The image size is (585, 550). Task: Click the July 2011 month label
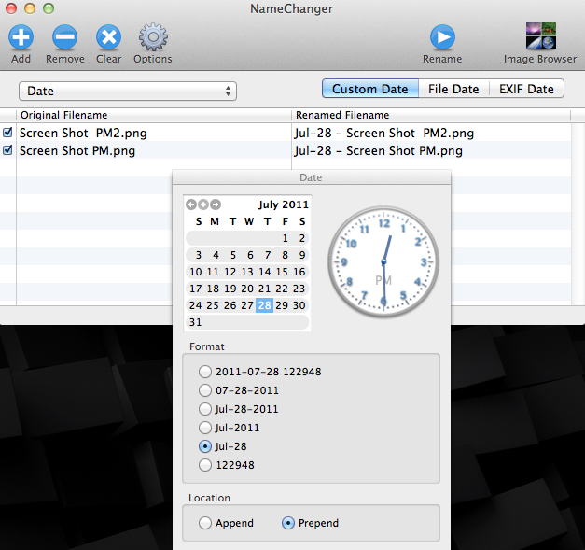point(284,204)
